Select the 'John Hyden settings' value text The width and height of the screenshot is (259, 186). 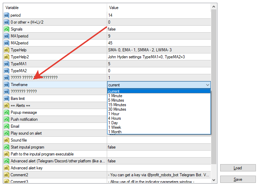pos(146,57)
